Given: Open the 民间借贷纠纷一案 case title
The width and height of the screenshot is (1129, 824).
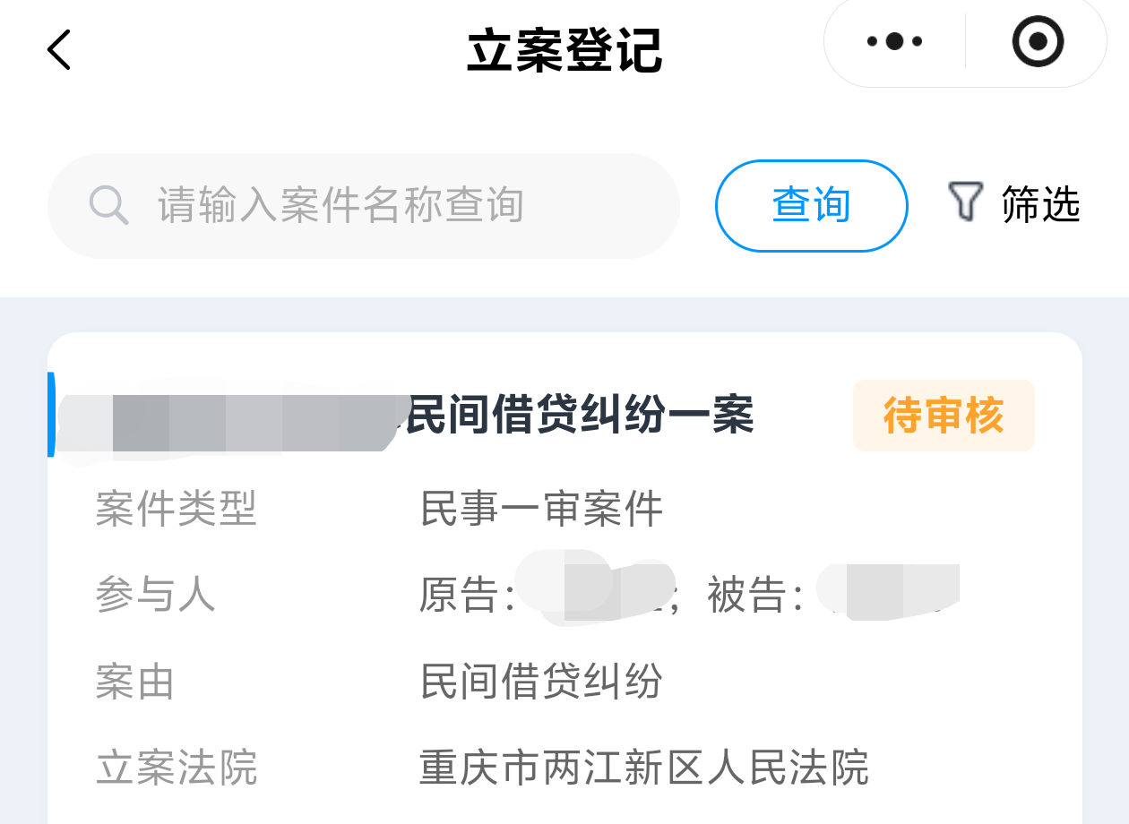Looking at the screenshot, I should [579, 416].
